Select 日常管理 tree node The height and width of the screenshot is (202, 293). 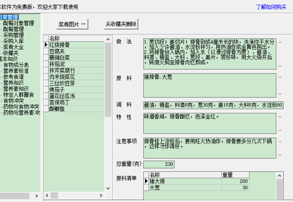(x=9, y=17)
